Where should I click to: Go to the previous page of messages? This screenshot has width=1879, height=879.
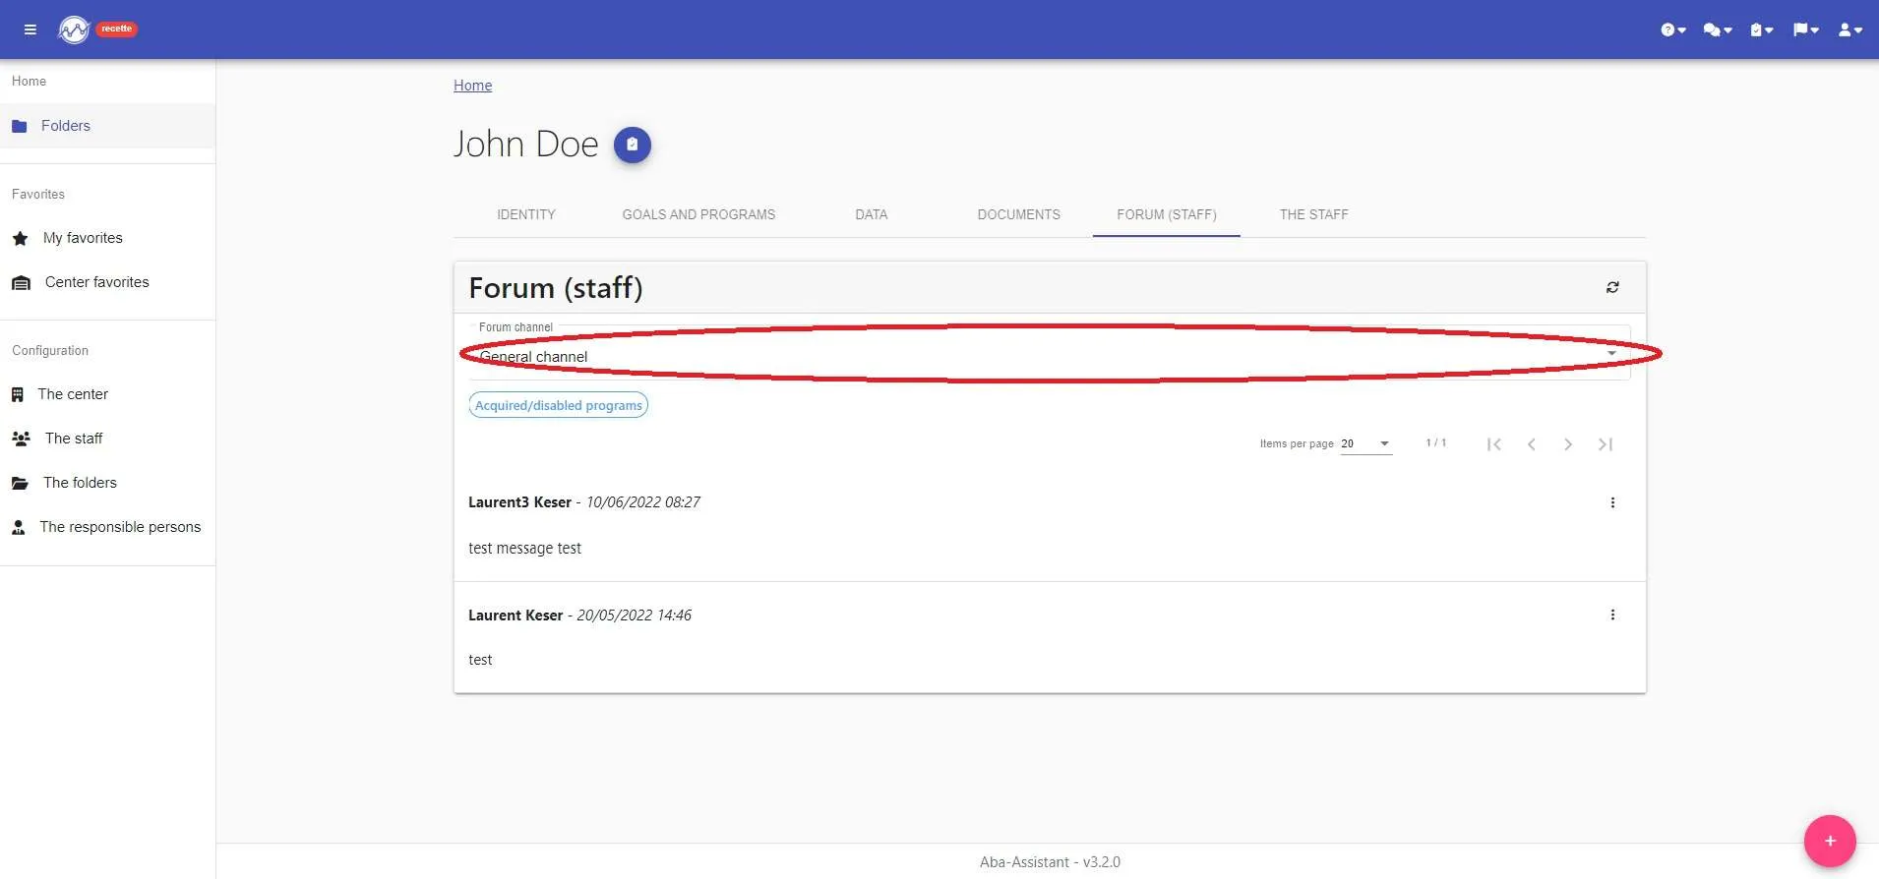[1532, 444]
